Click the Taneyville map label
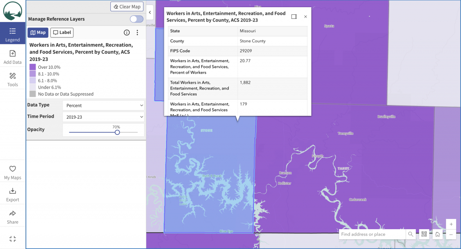 pos(345,133)
